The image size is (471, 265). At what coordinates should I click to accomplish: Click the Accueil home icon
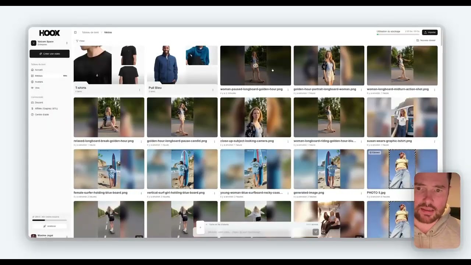pyautogui.click(x=32, y=70)
